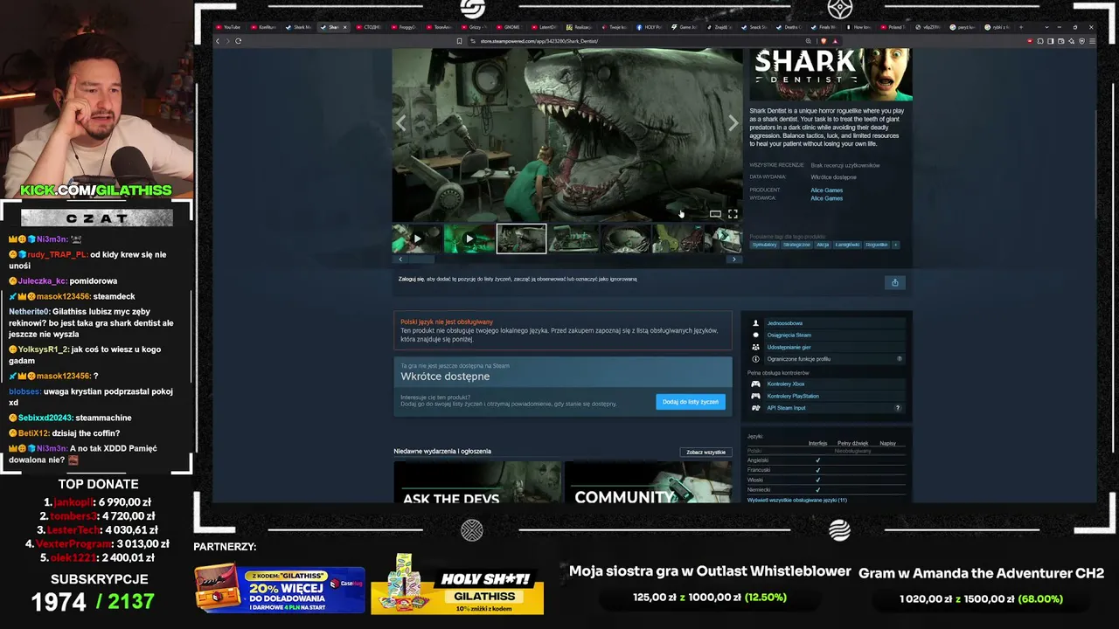1119x629 pixels.
Task: Click the Angielski language row
Action: coord(826,460)
